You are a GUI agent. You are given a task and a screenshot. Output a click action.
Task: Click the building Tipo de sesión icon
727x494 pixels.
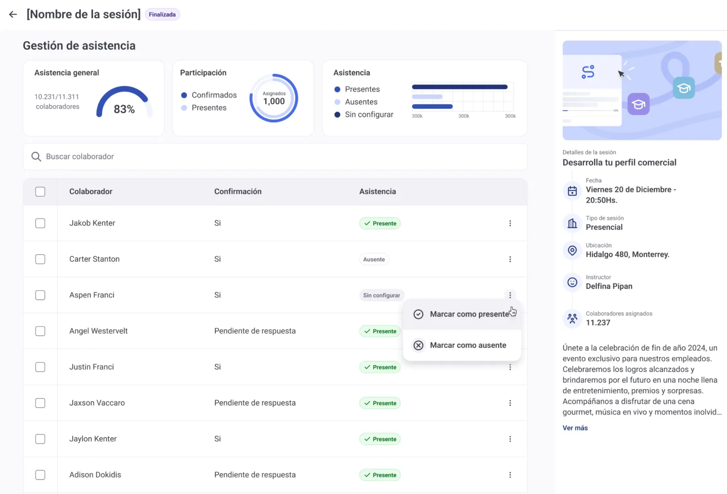pos(572,223)
